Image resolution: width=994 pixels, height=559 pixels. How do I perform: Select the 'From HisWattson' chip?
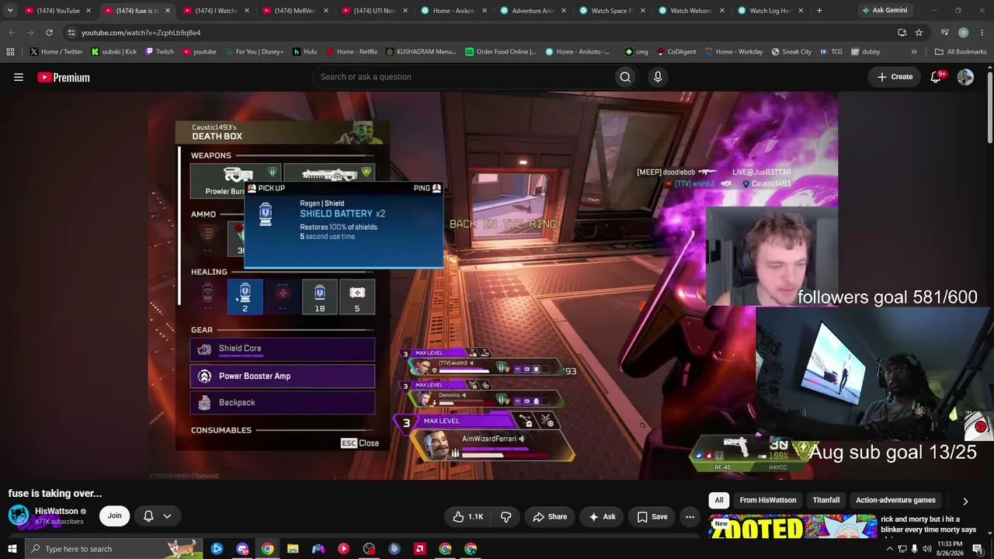pyautogui.click(x=767, y=500)
